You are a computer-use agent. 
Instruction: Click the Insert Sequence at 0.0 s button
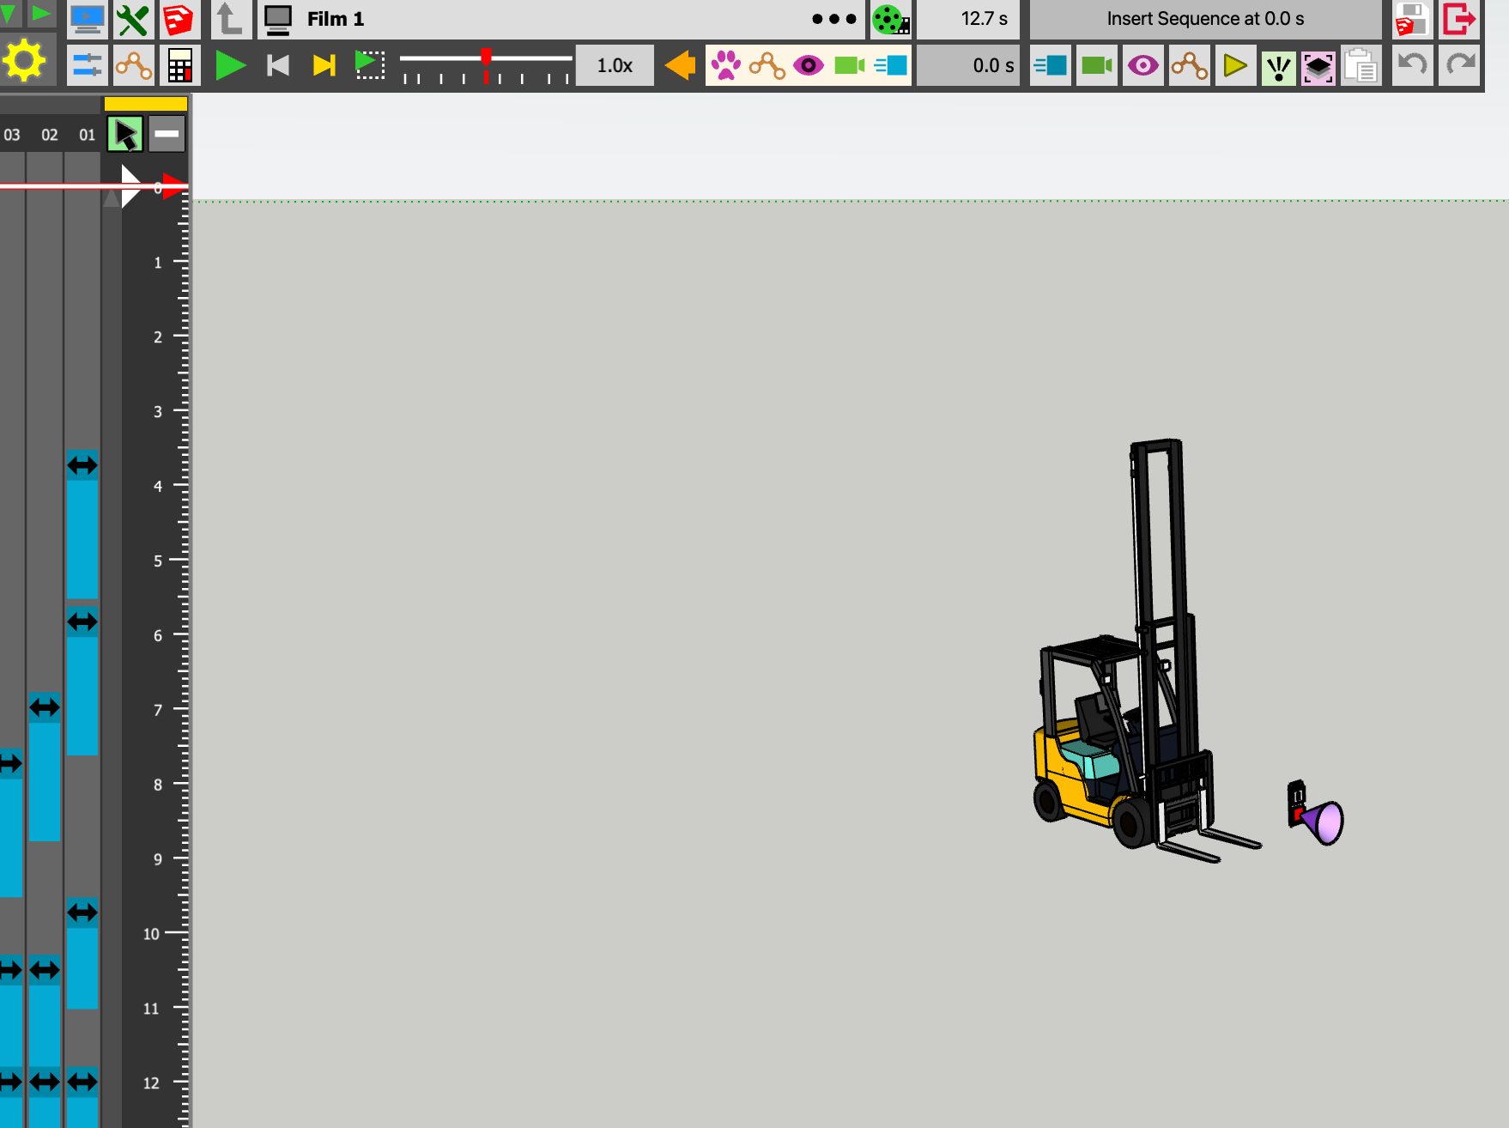(1205, 19)
